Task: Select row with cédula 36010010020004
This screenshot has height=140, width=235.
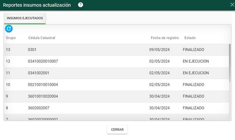Action: point(116,96)
